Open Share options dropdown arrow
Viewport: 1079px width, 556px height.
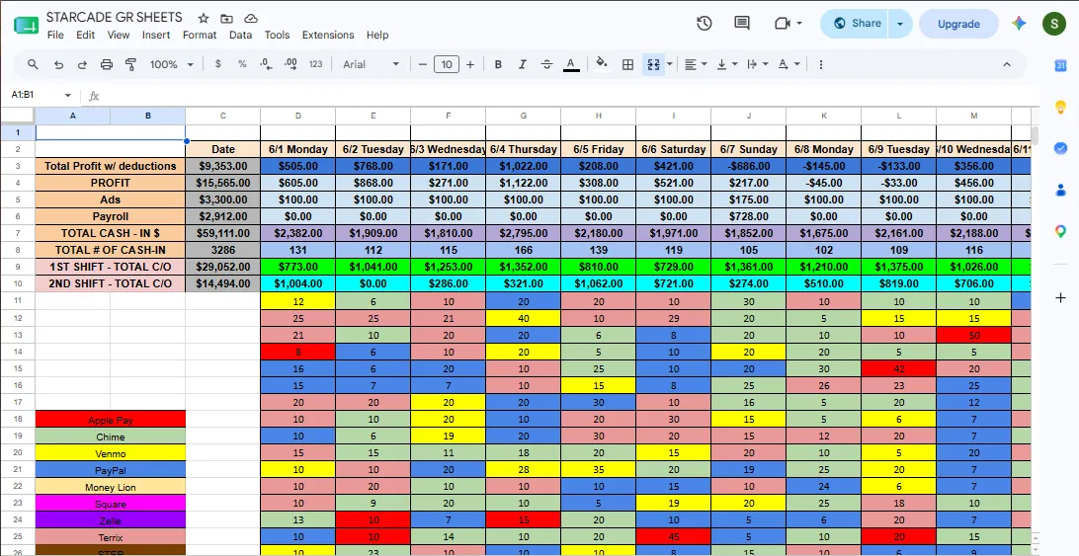900,24
